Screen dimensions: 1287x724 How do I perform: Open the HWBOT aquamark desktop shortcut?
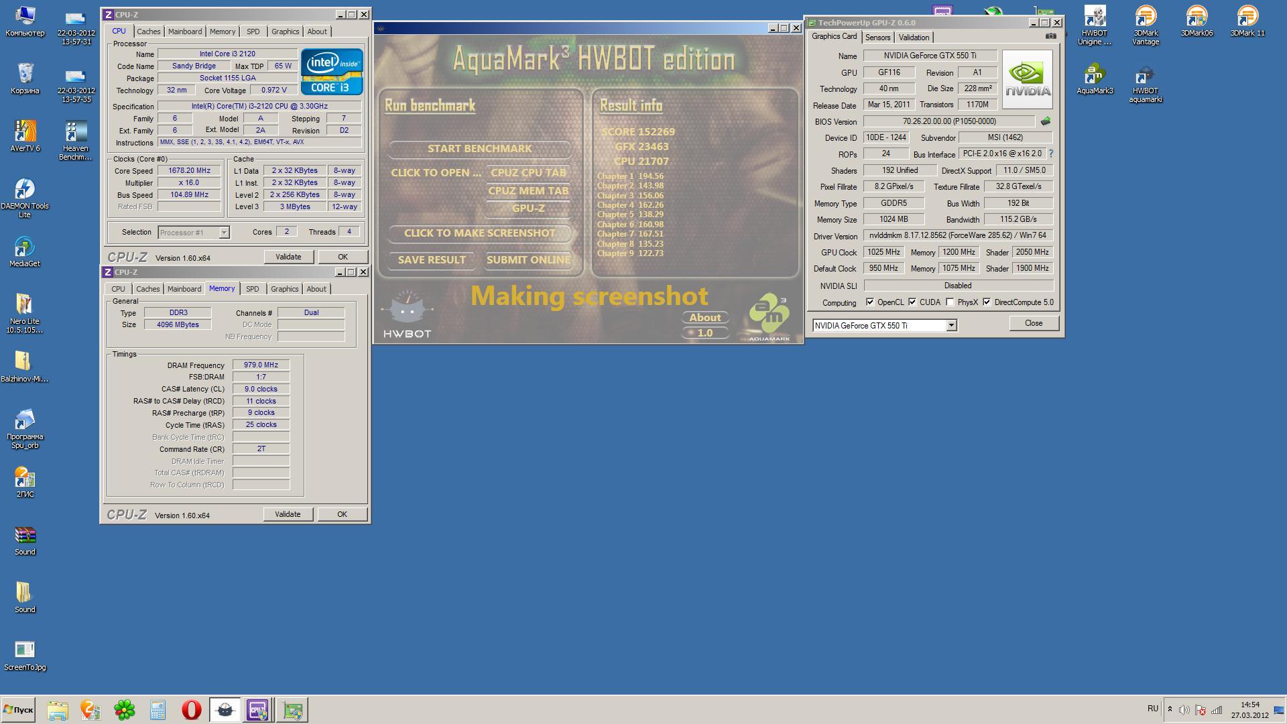click(1146, 84)
